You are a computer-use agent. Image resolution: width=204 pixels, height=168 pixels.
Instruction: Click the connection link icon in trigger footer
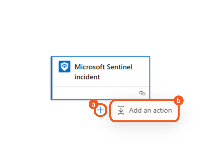142,93
